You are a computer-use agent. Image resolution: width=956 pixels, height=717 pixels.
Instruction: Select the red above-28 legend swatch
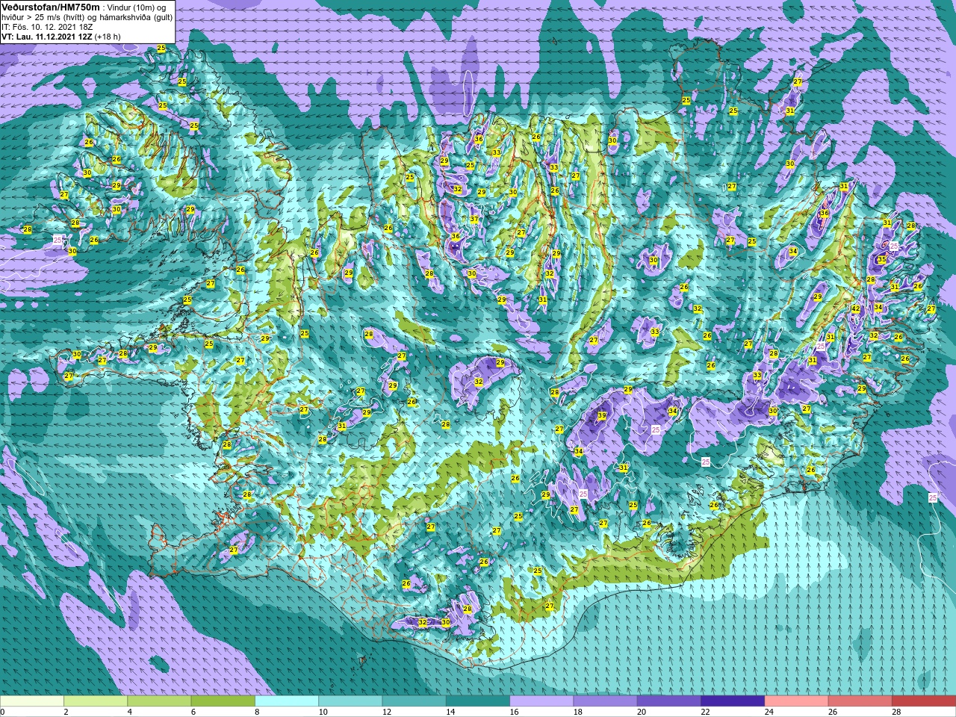(x=924, y=702)
